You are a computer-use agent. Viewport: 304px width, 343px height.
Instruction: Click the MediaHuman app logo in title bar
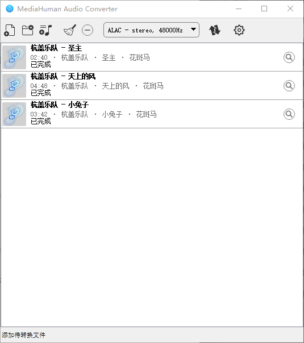[10, 9]
